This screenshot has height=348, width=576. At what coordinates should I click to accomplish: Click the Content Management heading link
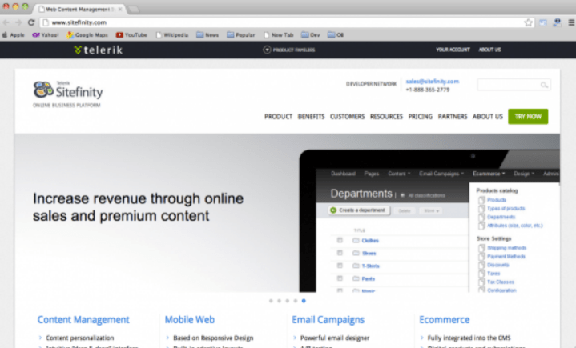(x=83, y=320)
